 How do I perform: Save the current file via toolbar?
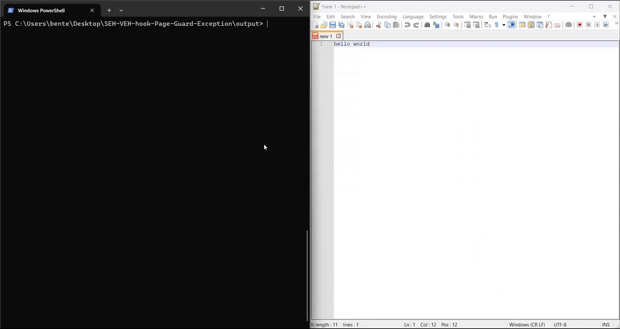(332, 25)
